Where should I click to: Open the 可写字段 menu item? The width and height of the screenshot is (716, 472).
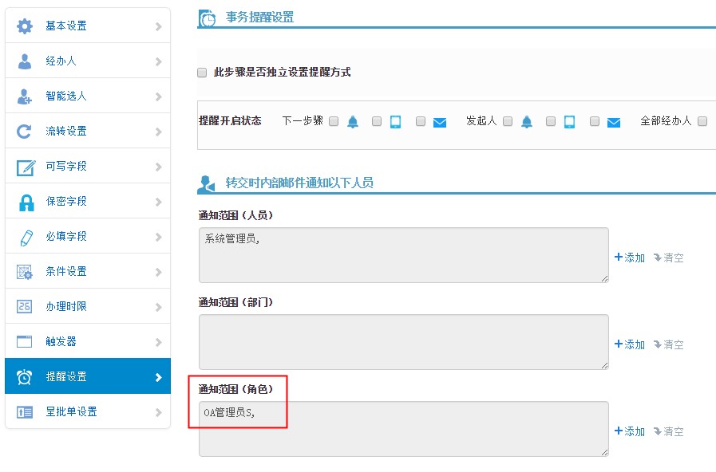coord(87,167)
